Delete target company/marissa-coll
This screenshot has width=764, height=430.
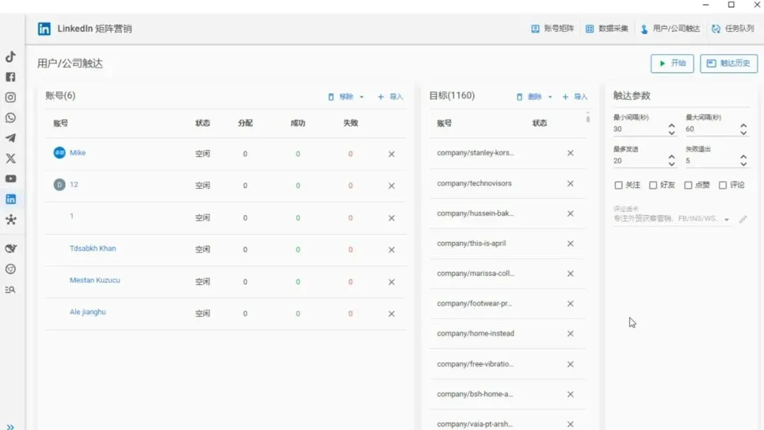570,274
